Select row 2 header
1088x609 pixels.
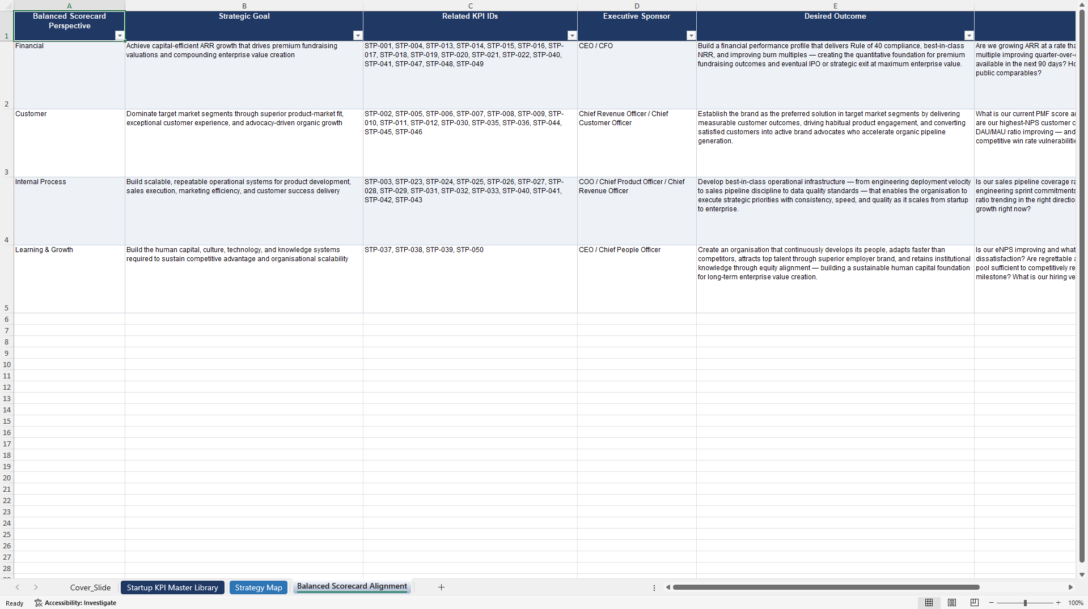[7, 75]
